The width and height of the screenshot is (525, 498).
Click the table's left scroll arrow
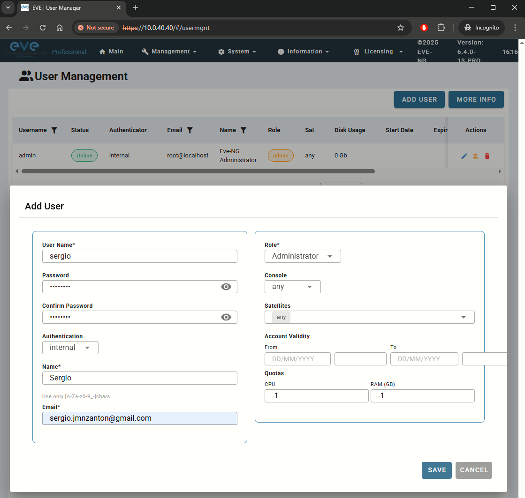click(x=17, y=171)
